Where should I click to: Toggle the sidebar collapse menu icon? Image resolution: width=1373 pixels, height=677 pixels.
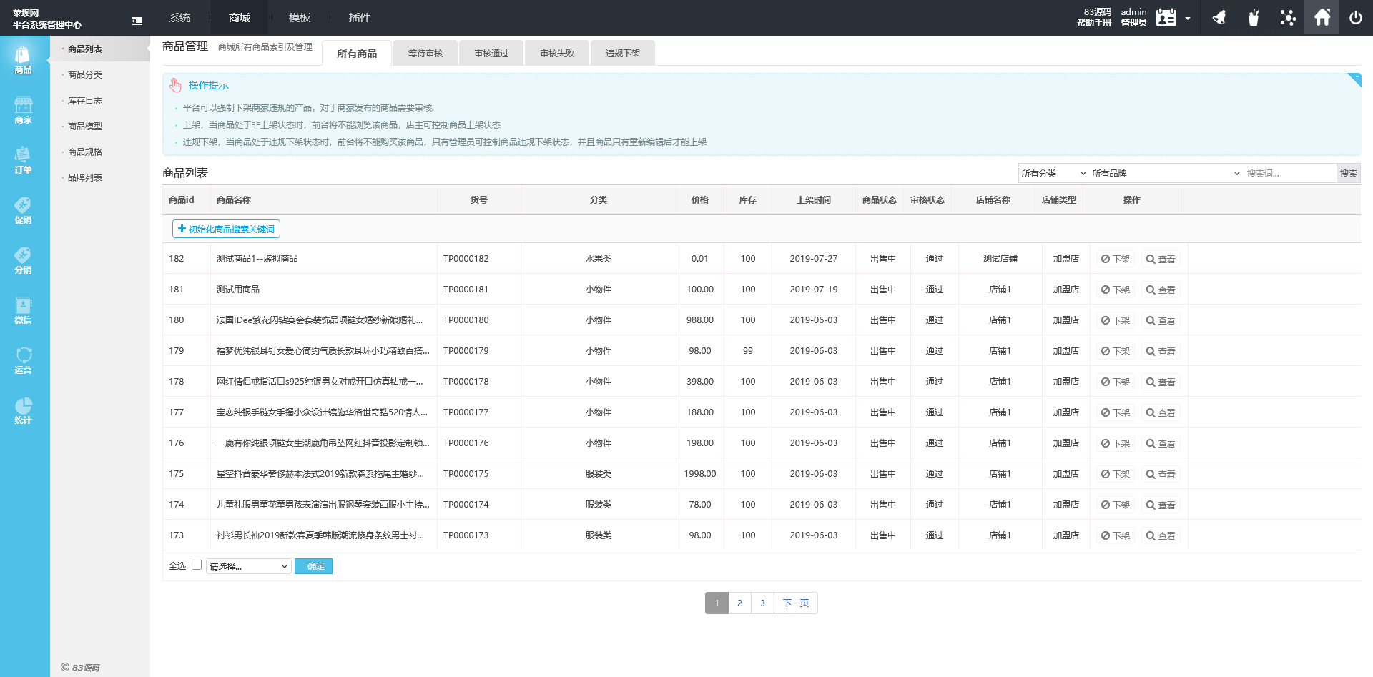[x=137, y=21]
